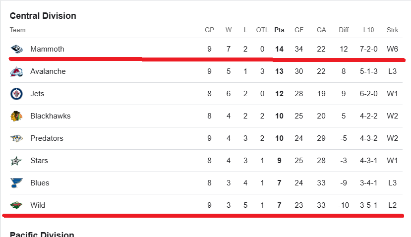Click the Strk column header
Screen dimensions: 411x237
(x=392, y=30)
